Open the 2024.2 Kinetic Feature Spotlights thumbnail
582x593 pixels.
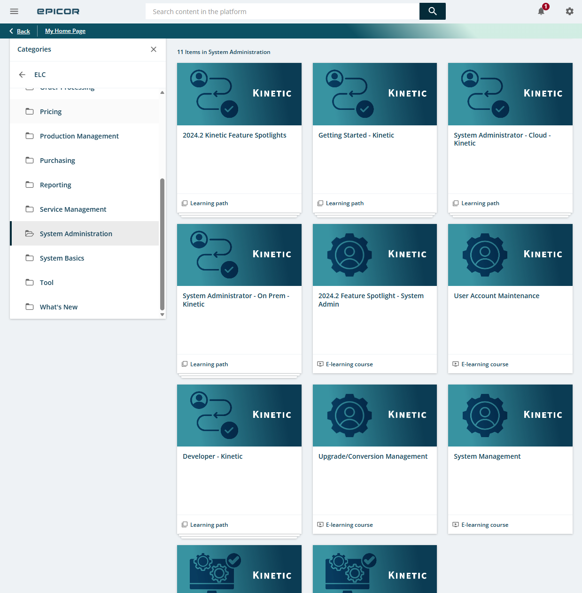point(239,94)
